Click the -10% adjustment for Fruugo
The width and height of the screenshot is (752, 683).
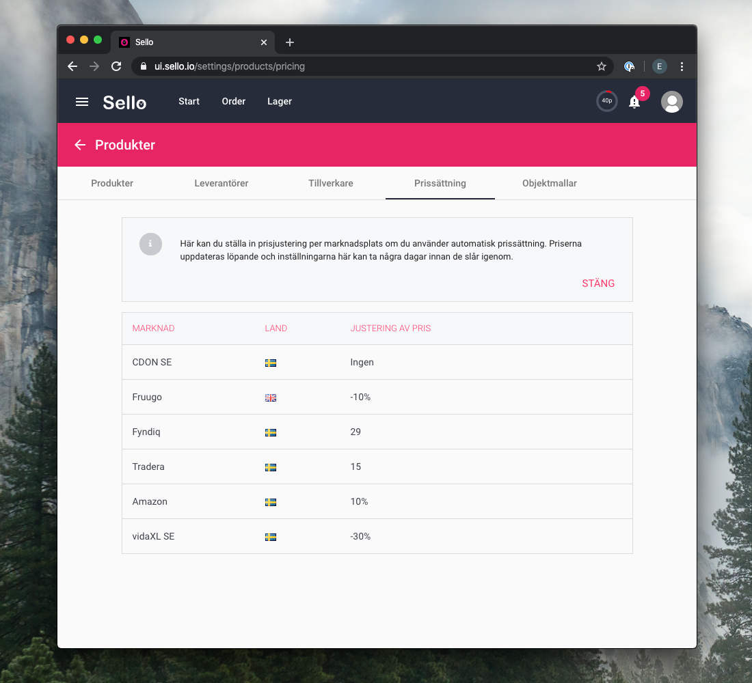click(x=360, y=398)
